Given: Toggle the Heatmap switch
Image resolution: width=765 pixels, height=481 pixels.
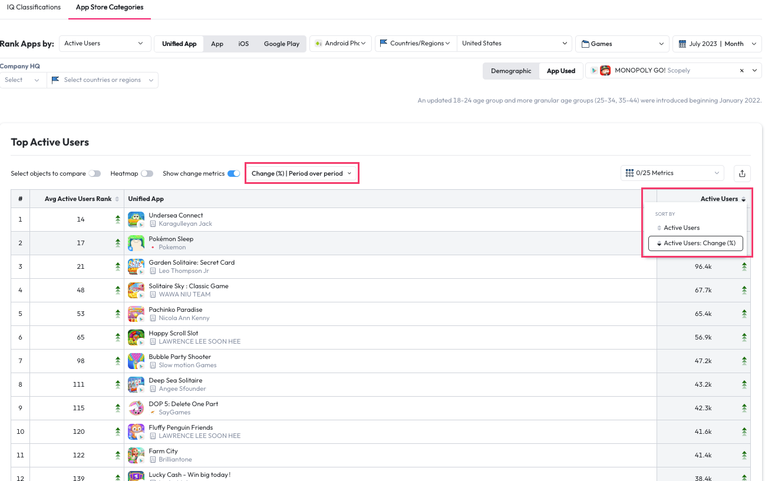Looking at the screenshot, I should (147, 174).
